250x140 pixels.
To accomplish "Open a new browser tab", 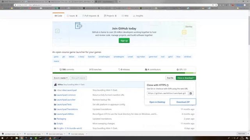I will point(120,2).
